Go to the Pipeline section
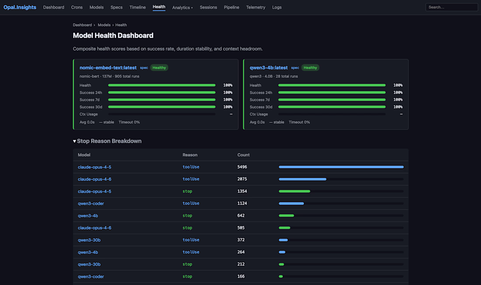The width and height of the screenshot is (481, 285). pyautogui.click(x=231, y=7)
